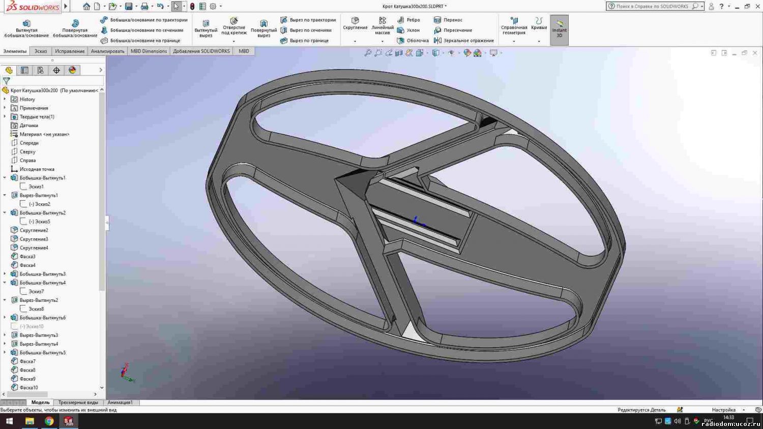Click Вырез по траектории
763x429 pixels.
point(308,20)
